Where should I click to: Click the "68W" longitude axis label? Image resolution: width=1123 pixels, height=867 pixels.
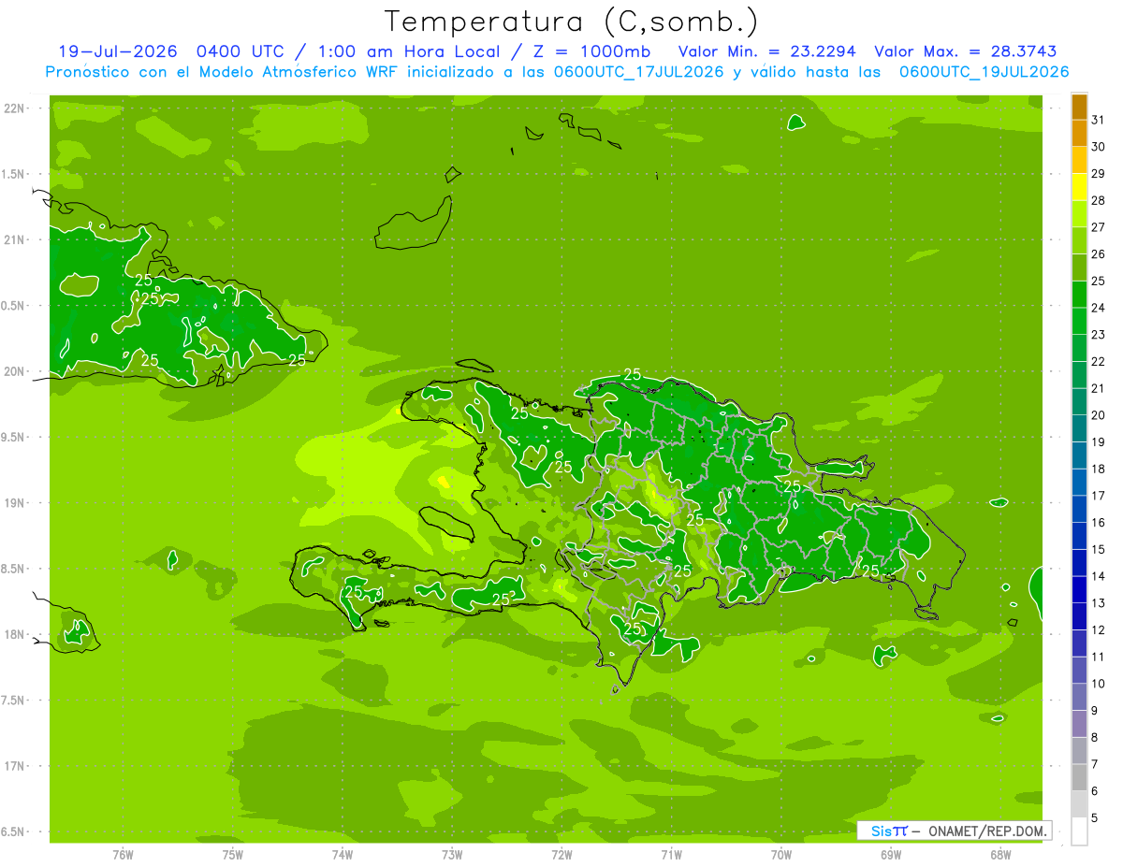click(x=1000, y=854)
